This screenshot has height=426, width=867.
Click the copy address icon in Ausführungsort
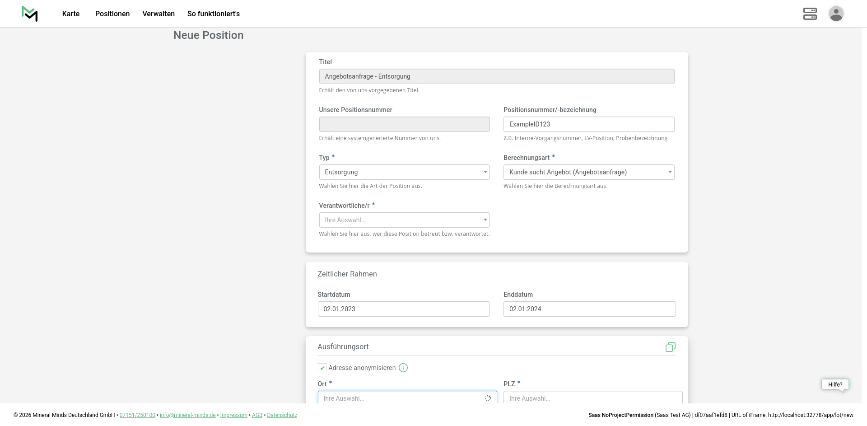pos(670,347)
